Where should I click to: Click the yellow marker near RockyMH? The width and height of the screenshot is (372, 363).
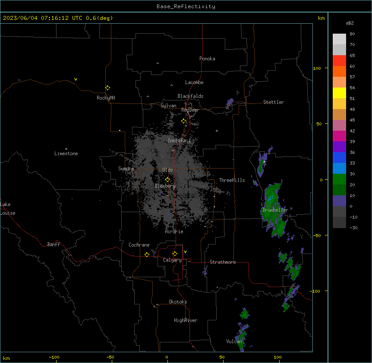[108, 88]
